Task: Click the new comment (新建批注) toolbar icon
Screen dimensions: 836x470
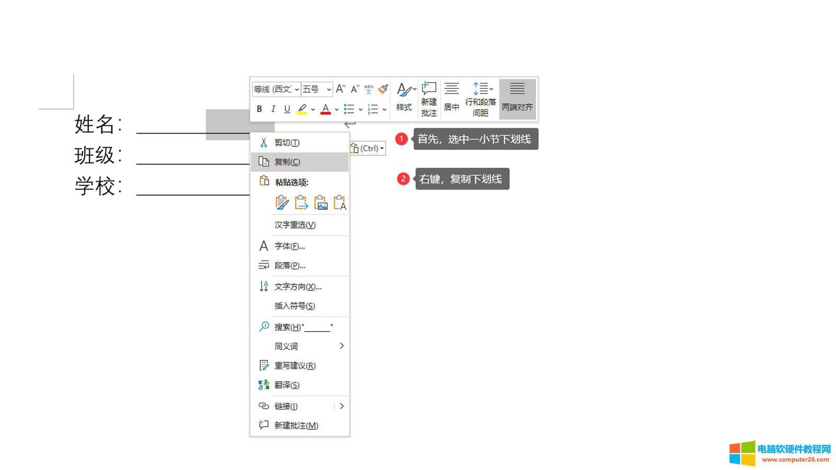Action: (429, 99)
